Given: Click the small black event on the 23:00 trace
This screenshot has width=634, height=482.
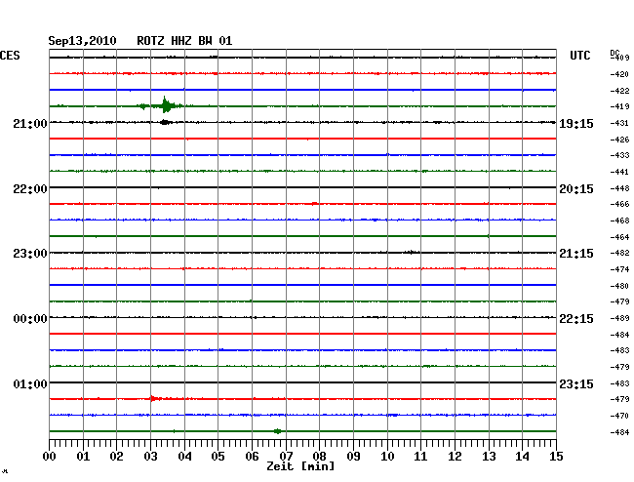Looking at the screenshot, I should (x=412, y=253).
